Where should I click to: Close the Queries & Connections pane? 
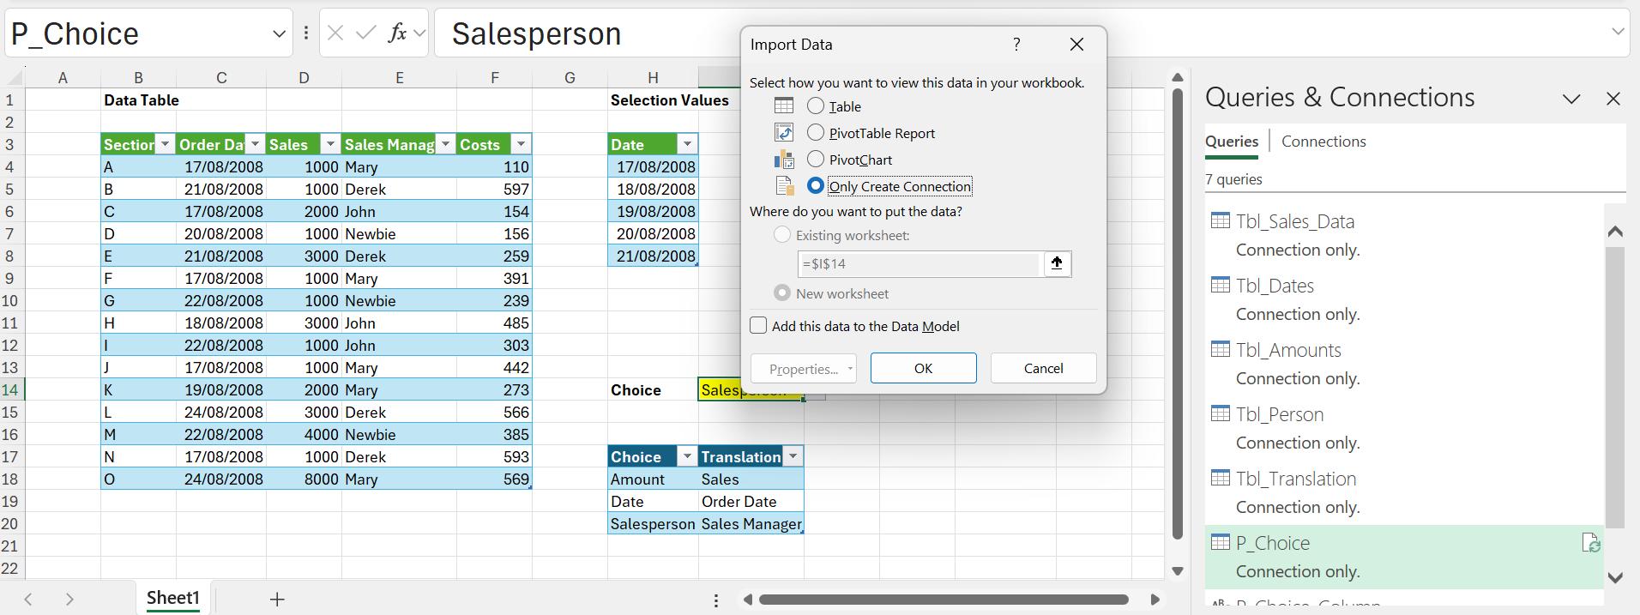(x=1613, y=99)
